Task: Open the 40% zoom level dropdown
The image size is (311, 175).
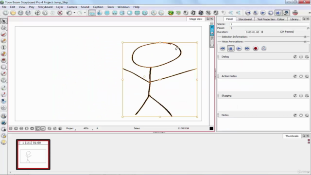Action: [x=88, y=128]
